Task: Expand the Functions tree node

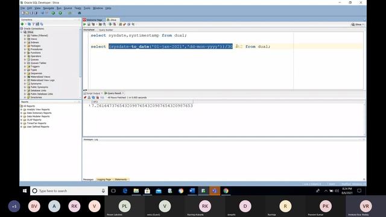Action: [25, 53]
